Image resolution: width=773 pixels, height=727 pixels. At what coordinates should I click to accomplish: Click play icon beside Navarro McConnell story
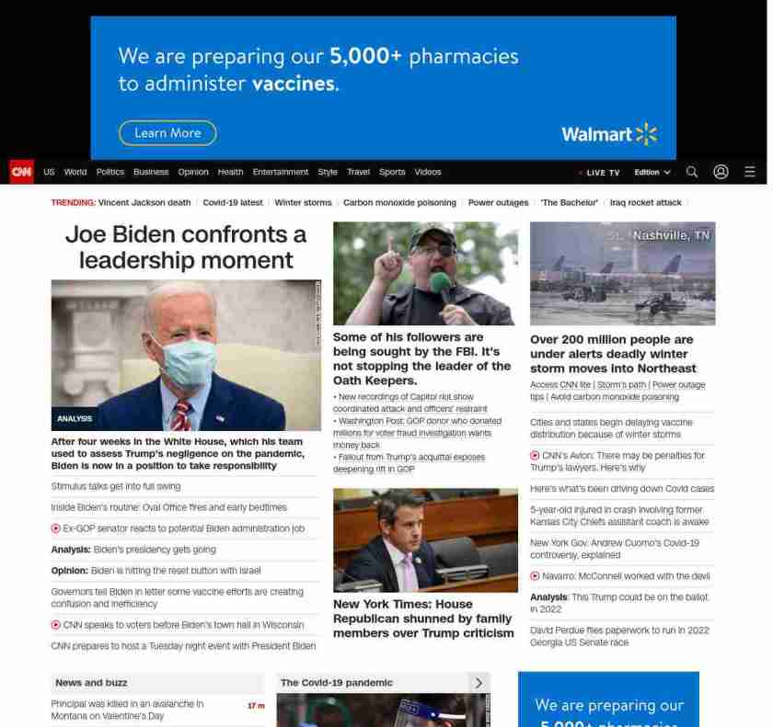pyautogui.click(x=535, y=576)
